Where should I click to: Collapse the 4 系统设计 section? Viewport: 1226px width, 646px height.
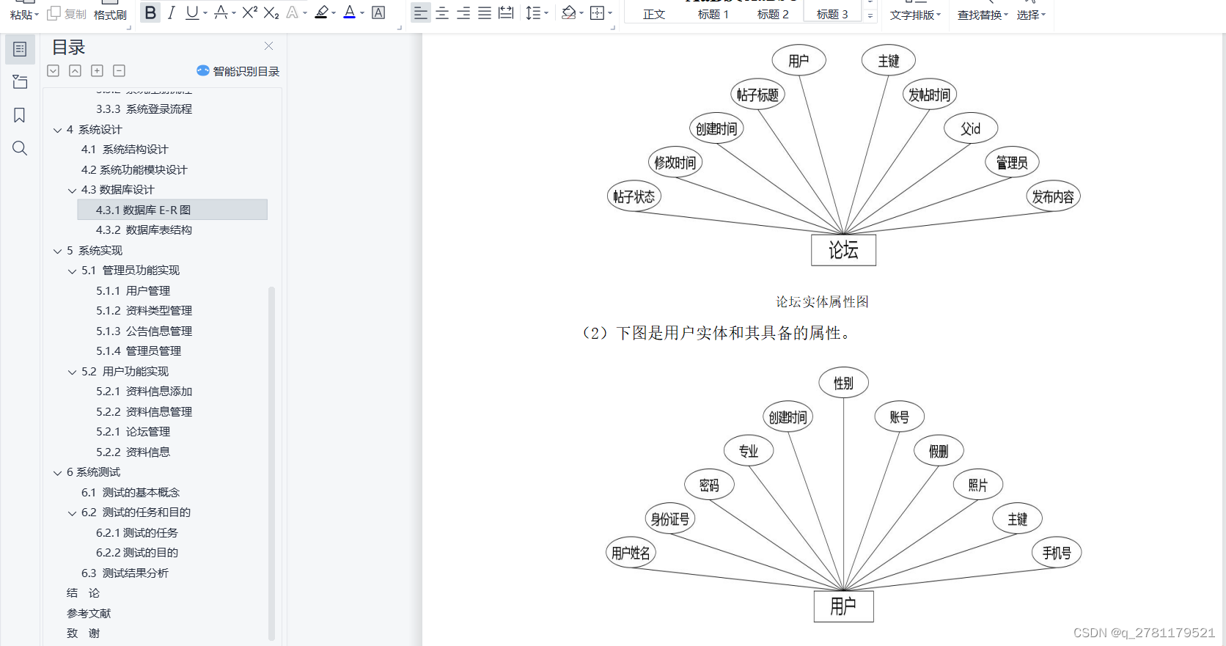57,130
